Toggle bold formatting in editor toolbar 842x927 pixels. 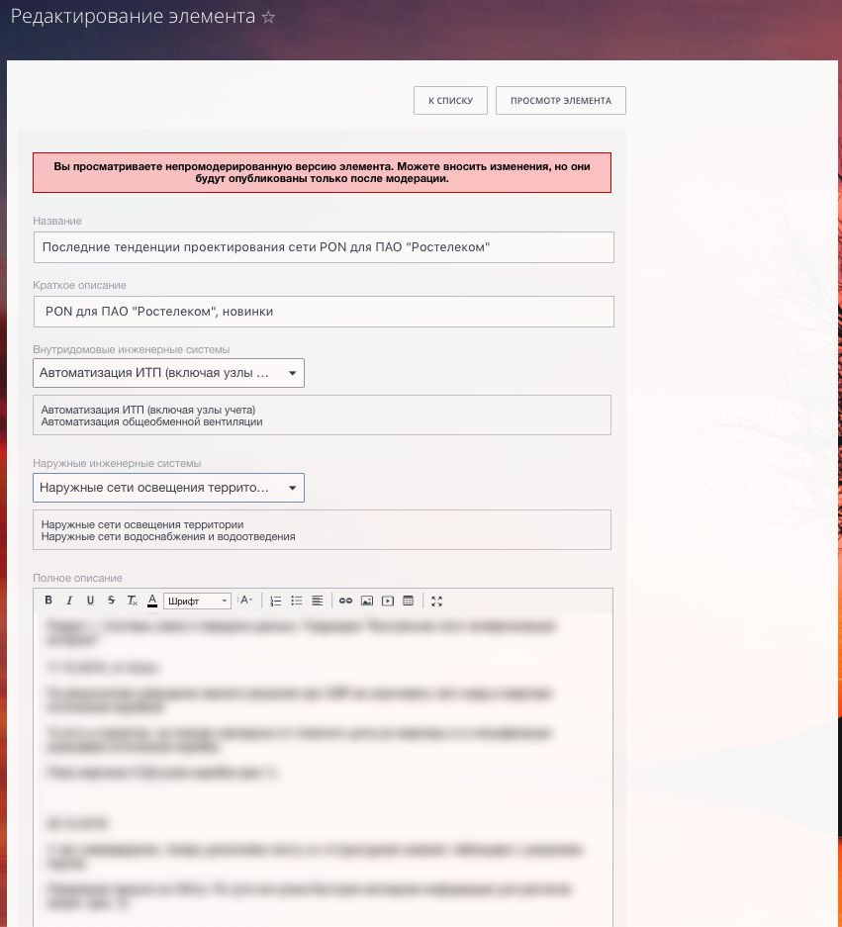coord(48,601)
